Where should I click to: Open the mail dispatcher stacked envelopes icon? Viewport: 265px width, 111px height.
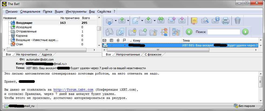click(109, 32)
